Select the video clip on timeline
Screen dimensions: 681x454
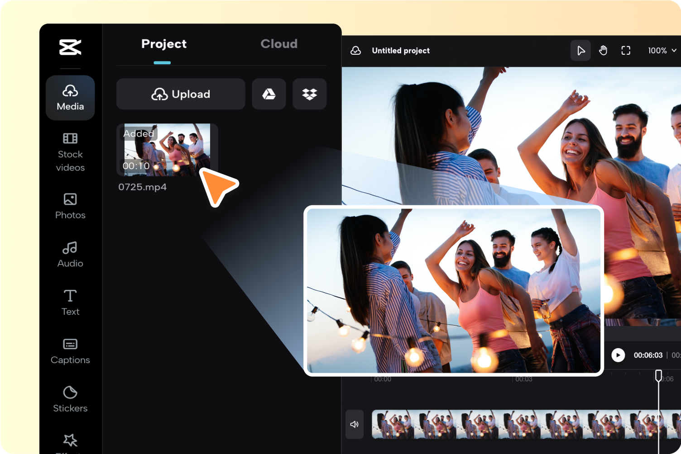tap(526, 424)
